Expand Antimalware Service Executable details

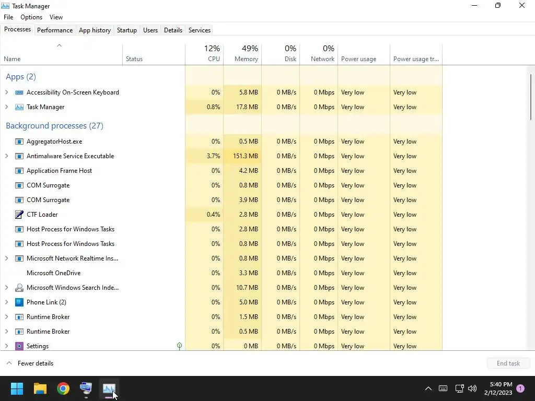click(6, 156)
